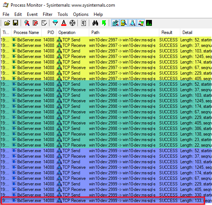Click the Jump To Object green arrow icon

point(104,23)
